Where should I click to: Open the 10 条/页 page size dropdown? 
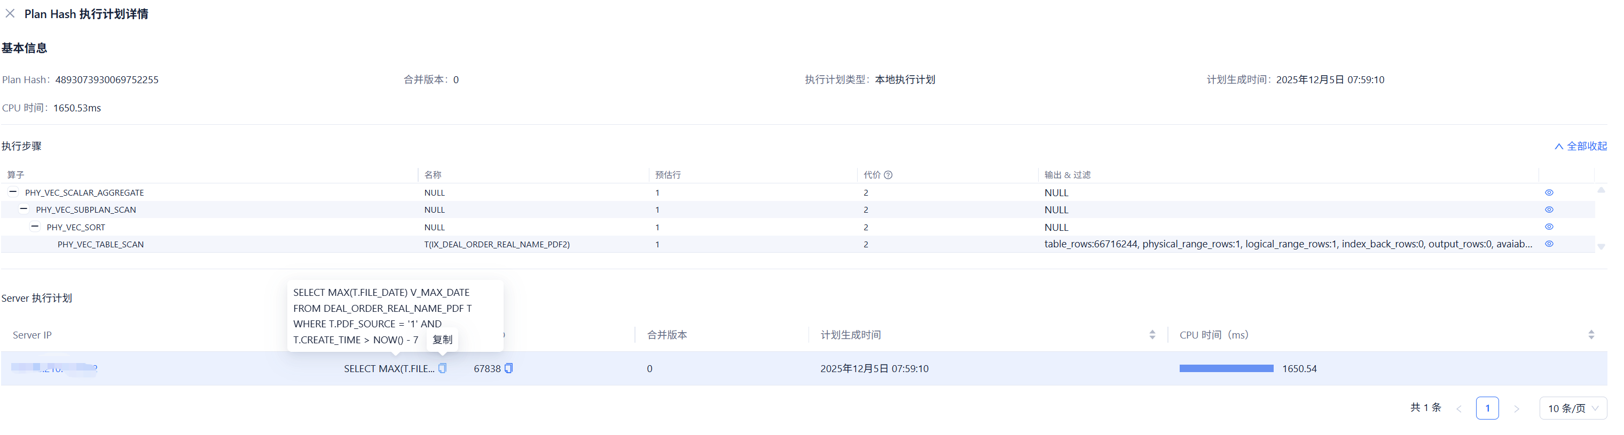tap(1572, 408)
